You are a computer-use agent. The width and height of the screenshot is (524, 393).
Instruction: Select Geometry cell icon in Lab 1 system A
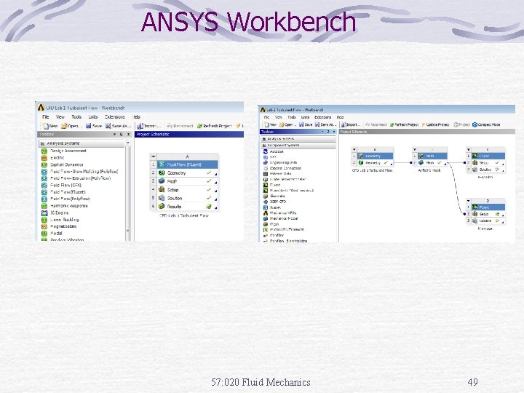pyautogui.click(x=162, y=172)
